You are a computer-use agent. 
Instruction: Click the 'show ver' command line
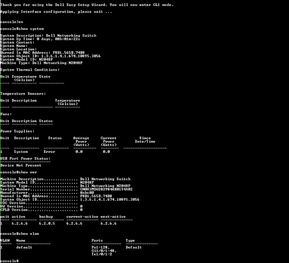[18, 172]
